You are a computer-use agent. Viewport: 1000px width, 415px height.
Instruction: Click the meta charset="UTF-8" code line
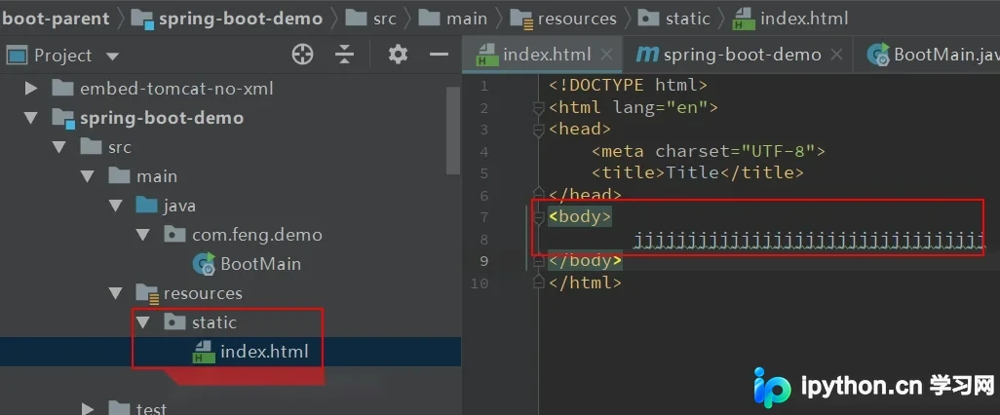coord(709,151)
